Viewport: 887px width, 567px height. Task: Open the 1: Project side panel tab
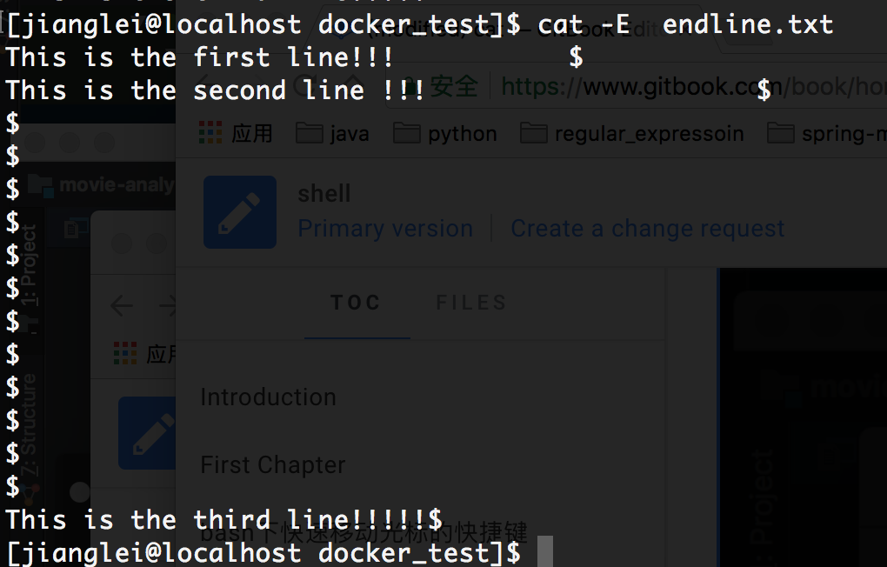30,265
